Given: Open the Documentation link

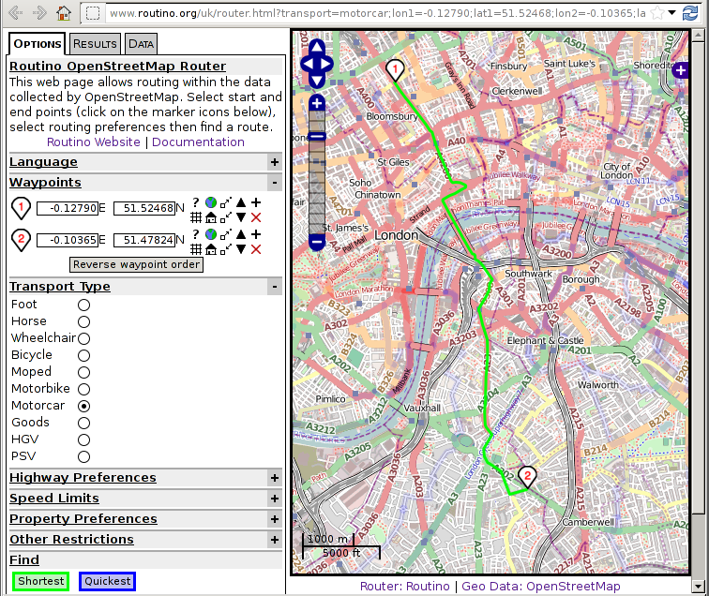Looking at the screenshot, I should pyautogui.click(x=198, y=142).
